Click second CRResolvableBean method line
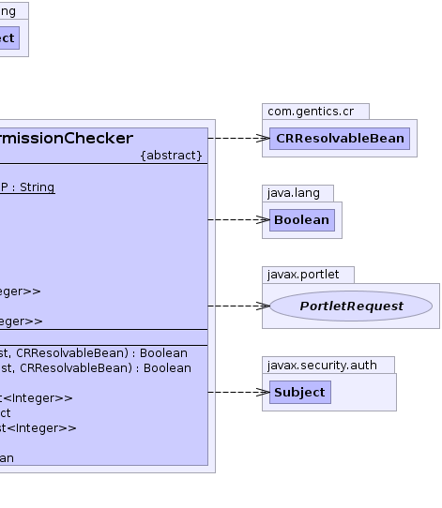Image resolution: width=442 pixels, height=508 pixels. point(96,368)
